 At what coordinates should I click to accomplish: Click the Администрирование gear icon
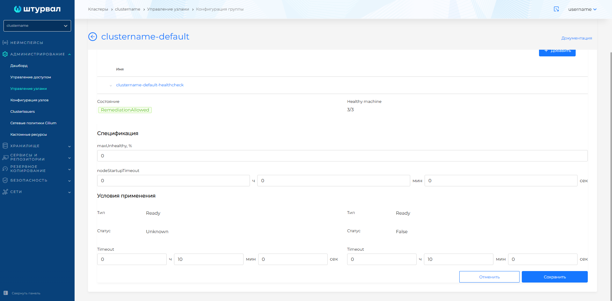pos(5,54)
